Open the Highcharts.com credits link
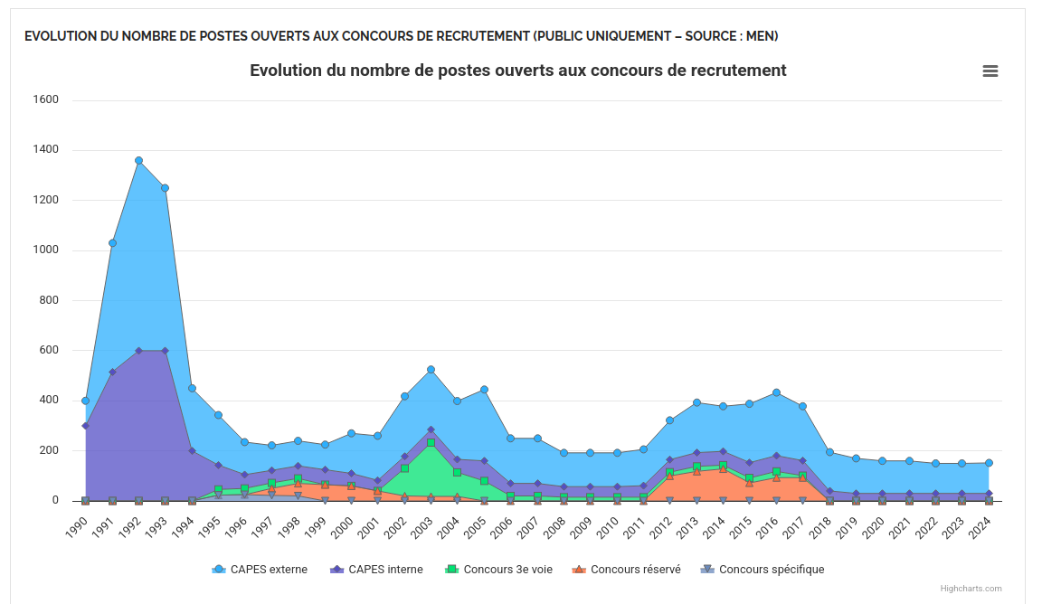This screenshot has height=604, width=1042. click(971, 589)
